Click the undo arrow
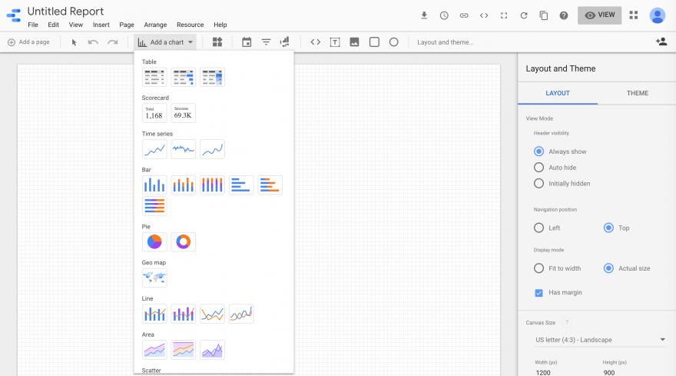Screen dimensions: 676x376 tap(93, 42)
